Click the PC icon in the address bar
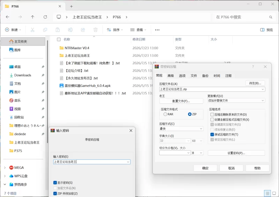 59,17
